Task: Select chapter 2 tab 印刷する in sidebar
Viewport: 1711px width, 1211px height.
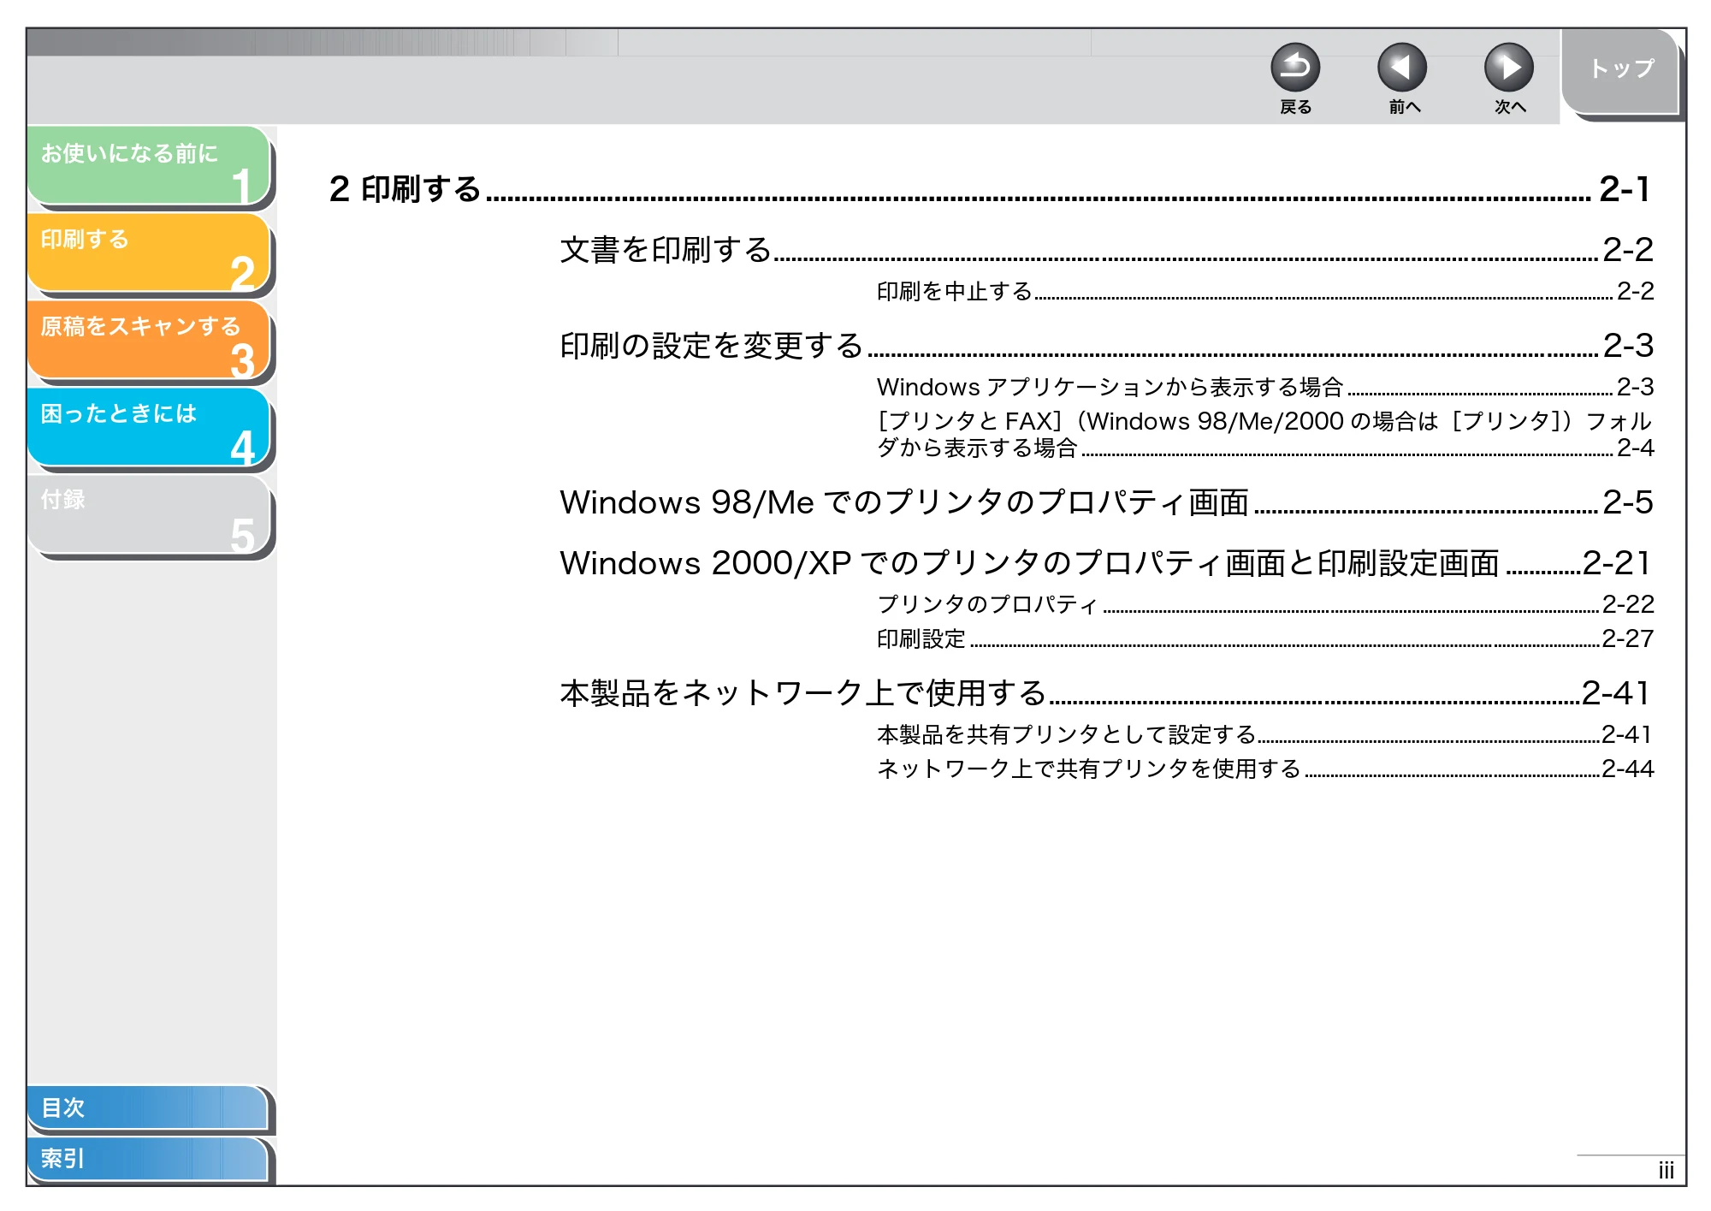Action: coord(149,252)
